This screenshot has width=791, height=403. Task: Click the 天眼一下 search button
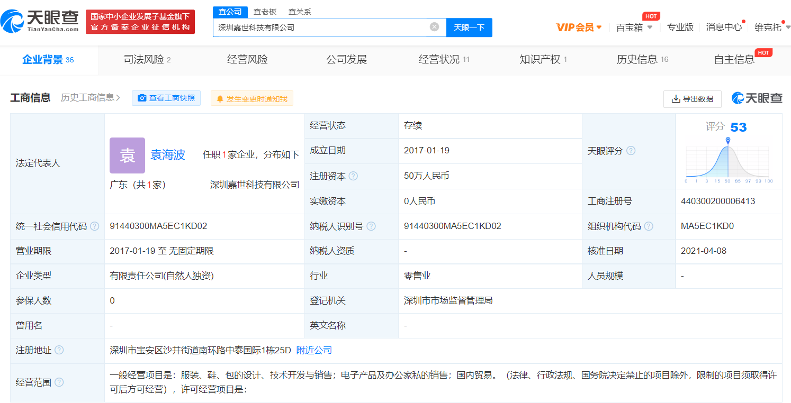coord(469,28)
